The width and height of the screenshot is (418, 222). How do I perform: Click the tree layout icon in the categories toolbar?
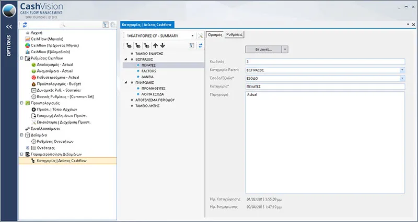(191, 45)
